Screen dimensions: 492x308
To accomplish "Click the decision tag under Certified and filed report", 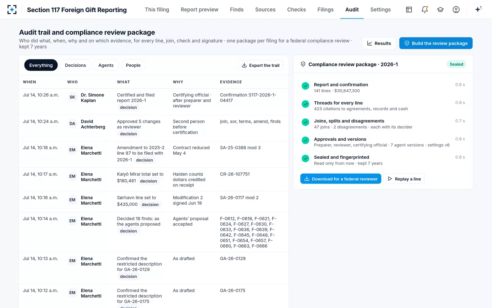I will point(128,107).
